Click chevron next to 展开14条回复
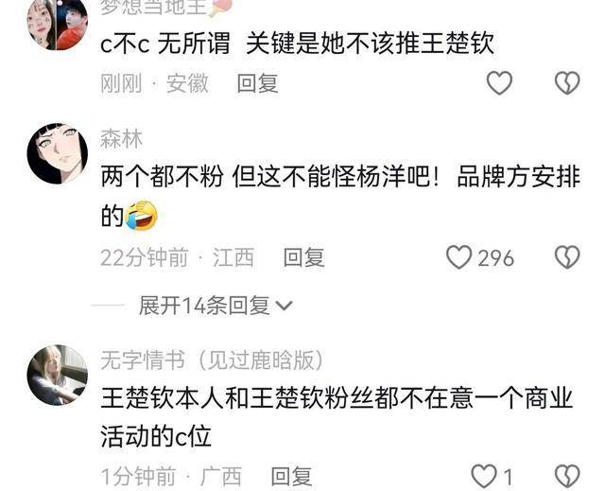 [285, 307]
